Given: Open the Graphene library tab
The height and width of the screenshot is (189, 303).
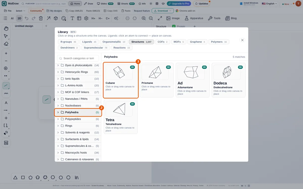Looking at the screenshot, I should (197, 42).
